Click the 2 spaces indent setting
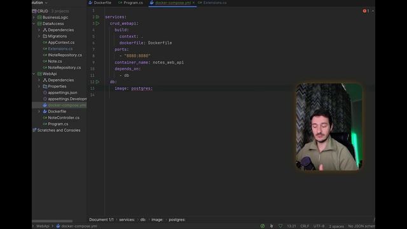Viewport: 407px width, 229px height. (336, 226)
